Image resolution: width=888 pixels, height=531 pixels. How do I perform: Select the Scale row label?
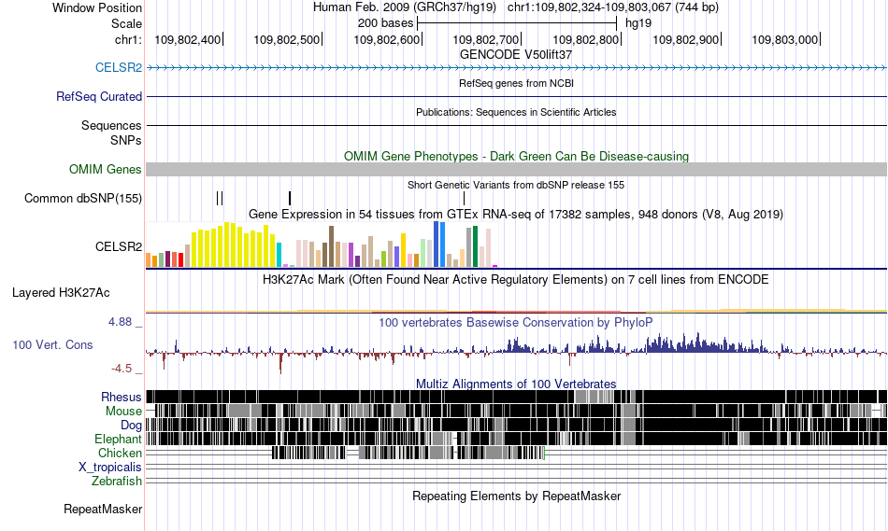[x=126, y=23]
